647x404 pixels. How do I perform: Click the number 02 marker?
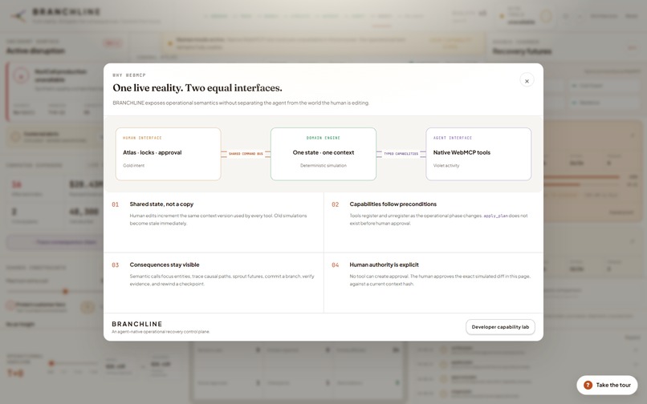pyautogui.click(x=335, y=204)
